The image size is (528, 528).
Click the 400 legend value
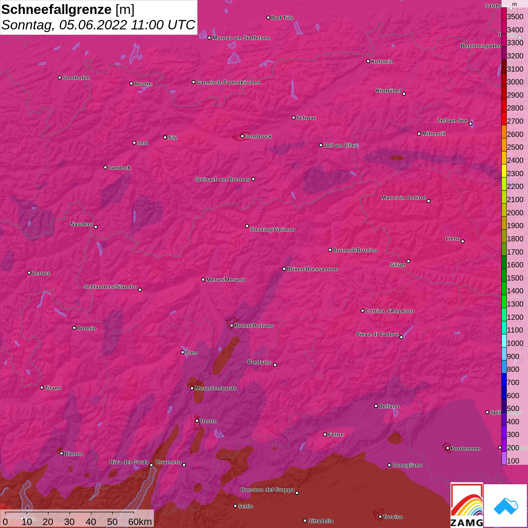click(x=513, y=422)
